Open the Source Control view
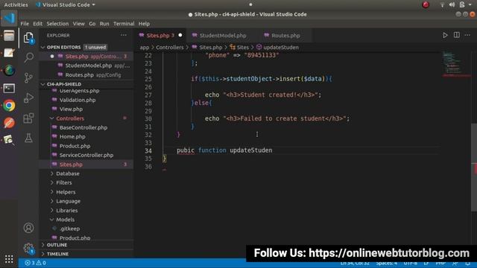This screenshot has width=477, height=268. pyautogui.click(x=28, y=77)
